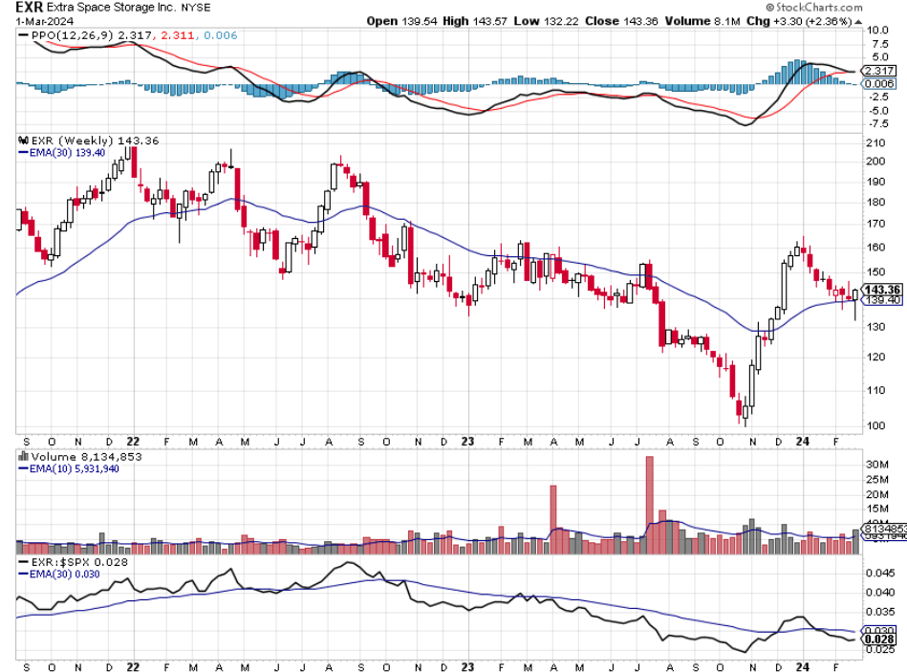
Task: Open the StockCharts.com copyright link
Action: click(x=814, y=7)
